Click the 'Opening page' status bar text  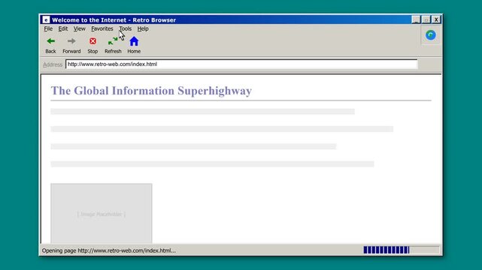click(x=109, y=250)
